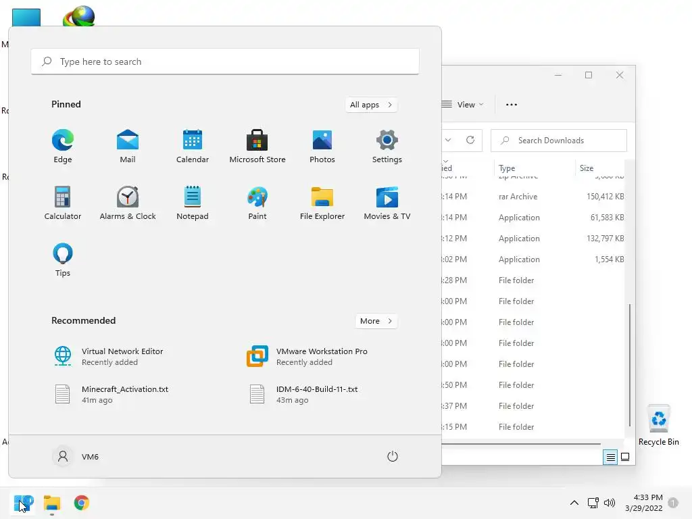Launch the Paint app
Viewport: 692px width, 519px height.
tap(257, 203)
